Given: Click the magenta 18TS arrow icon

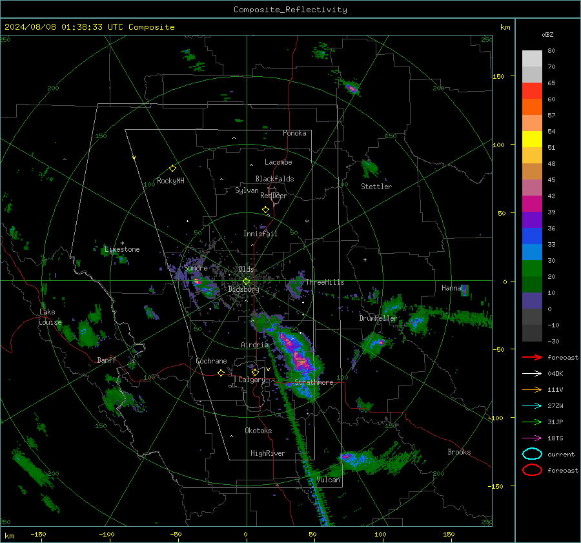Looking at the screenshot, I should [x=532, y=438].
